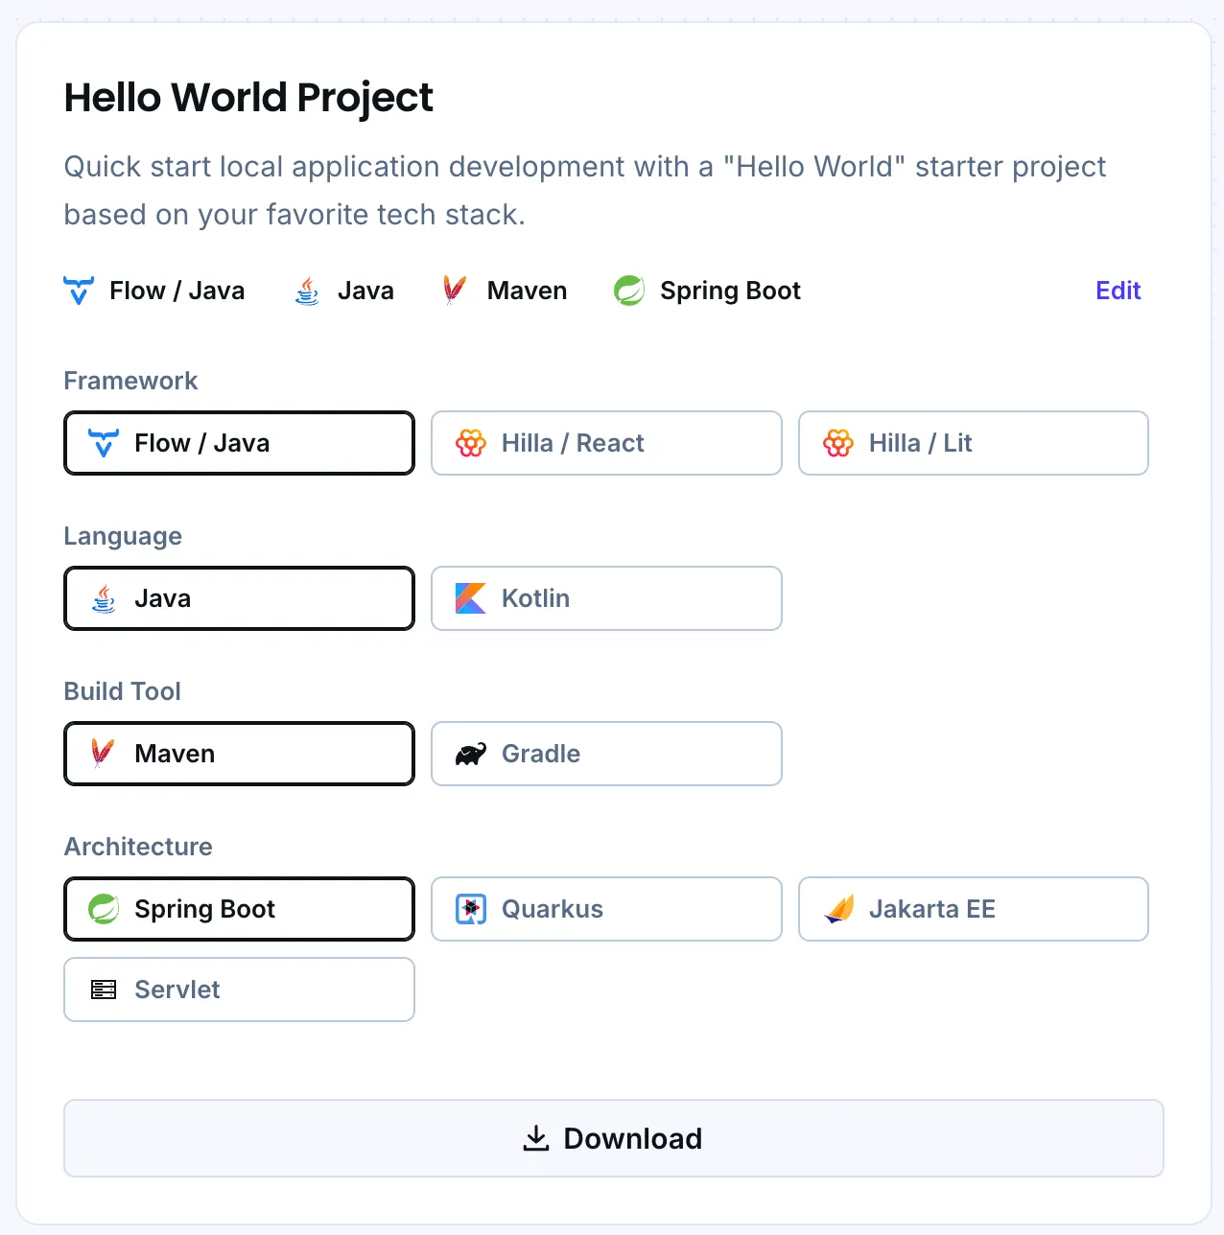Click the Hilla icon on the Hilla / Lit option
Viewport: 1224px width, 1235px height.
(x=838, y=443)
